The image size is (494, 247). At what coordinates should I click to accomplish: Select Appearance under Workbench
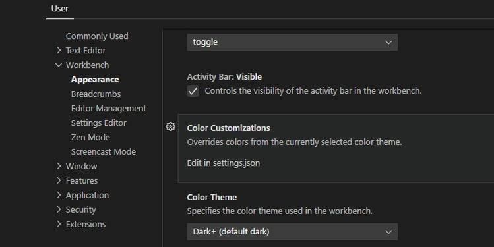click(x=95, y=79)
